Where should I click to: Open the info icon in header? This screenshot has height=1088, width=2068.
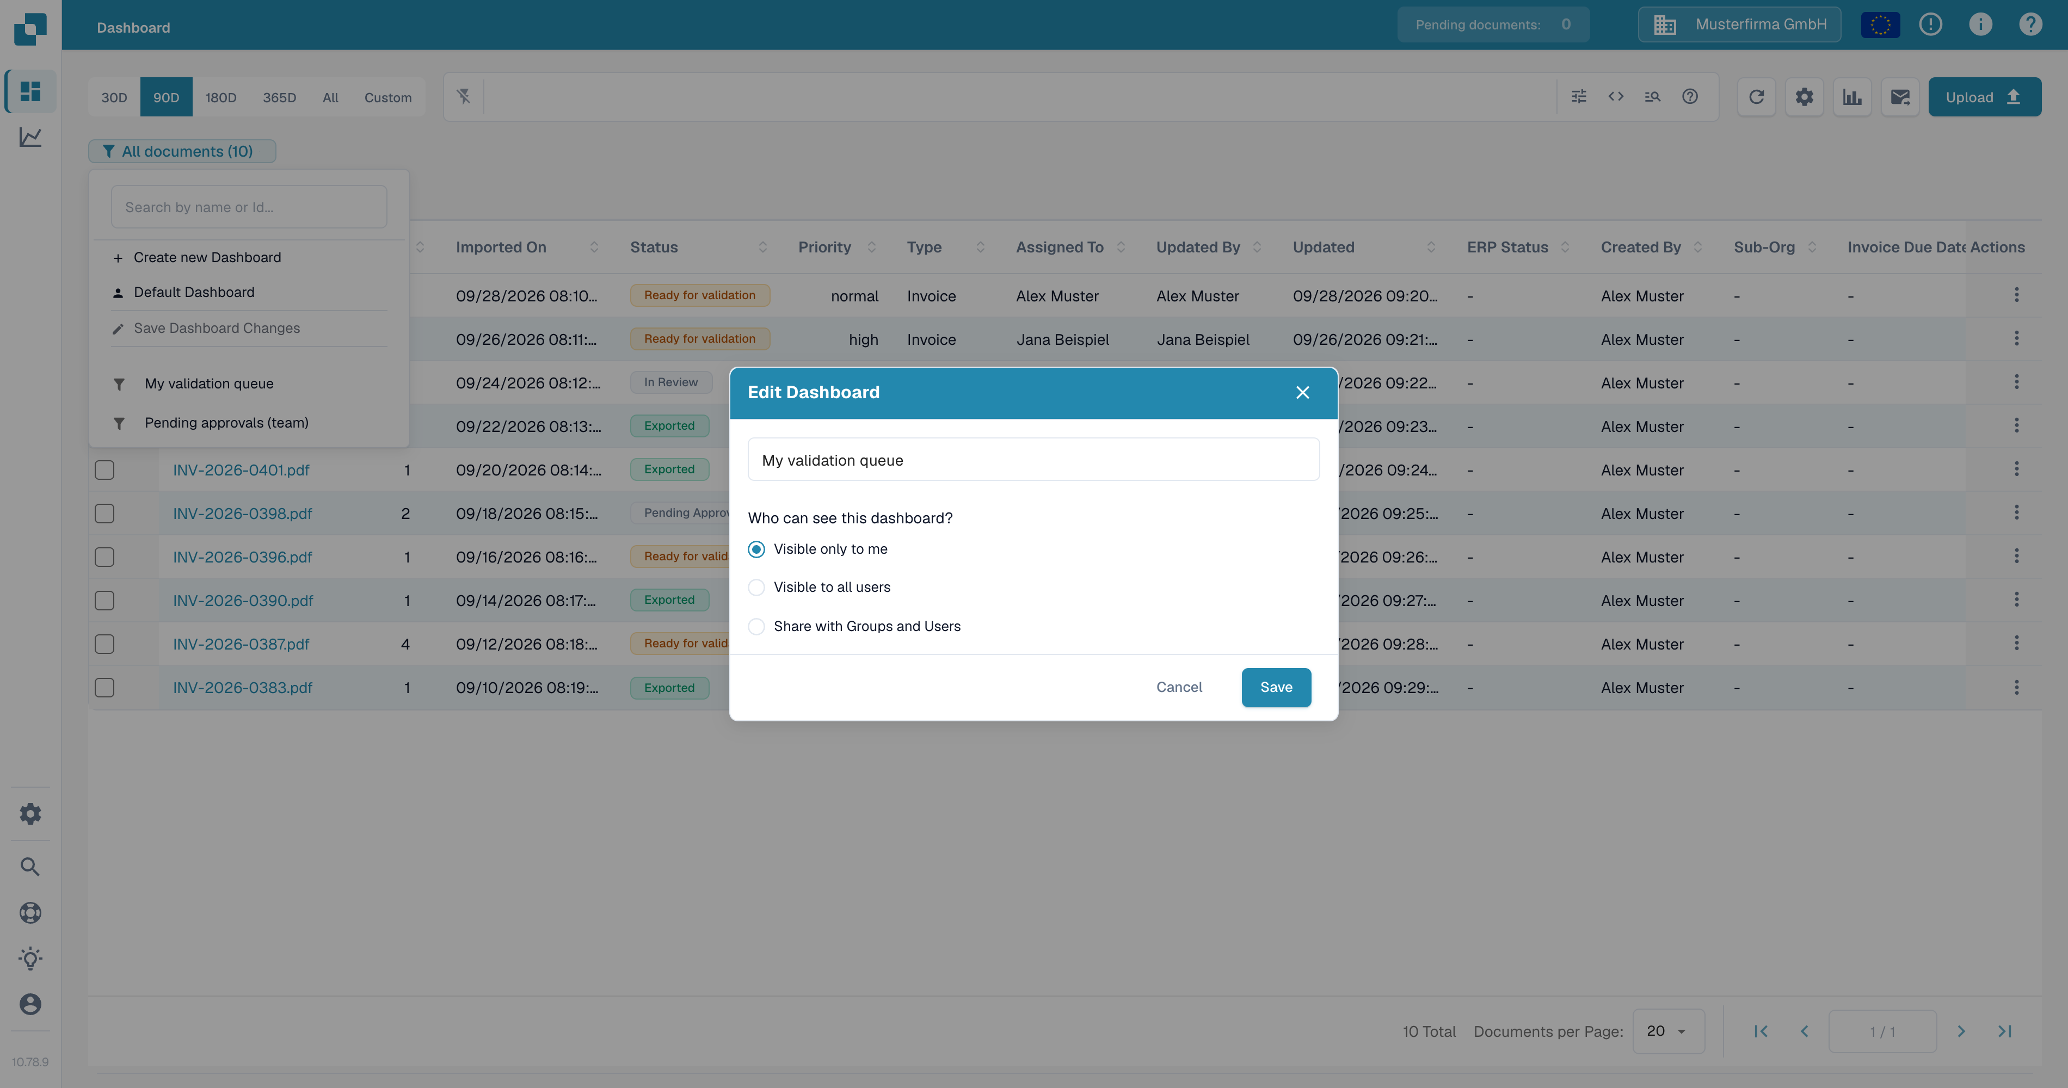[x=1980, y=25]
